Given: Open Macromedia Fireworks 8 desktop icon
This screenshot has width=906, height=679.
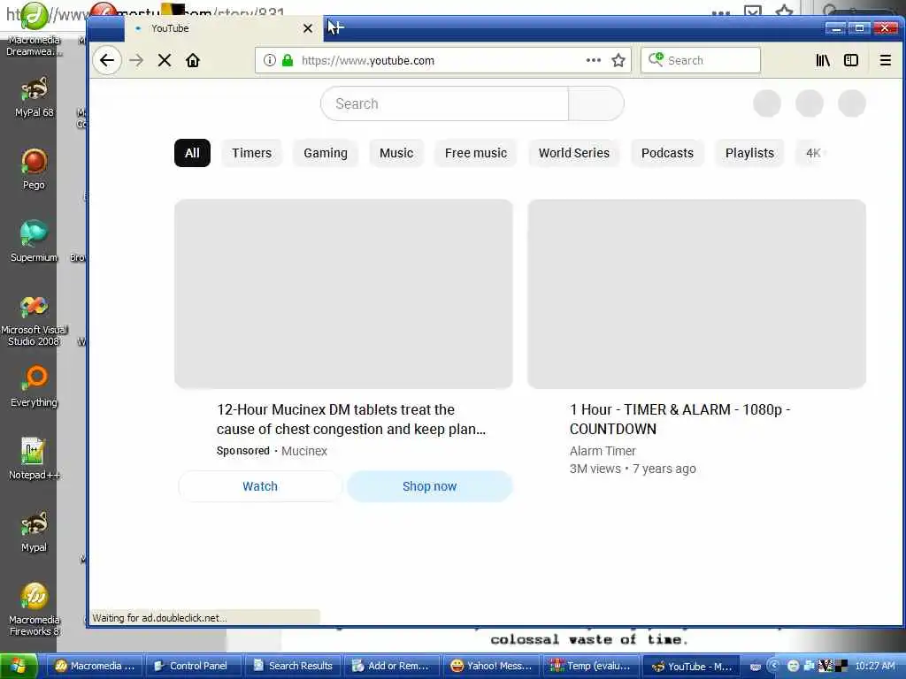Looking at the screenshot, I should point(35,610).
